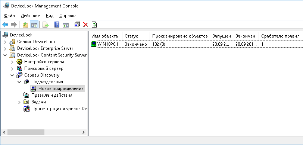Click the Подразделения node icon
Viewport: 303px width, 145px height.
coord(26,82)
